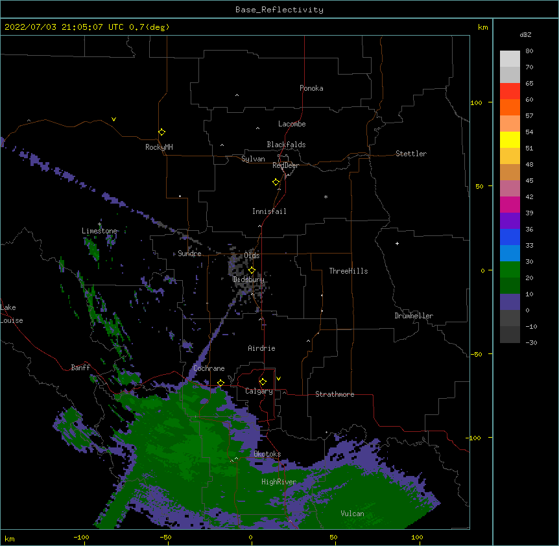Click the yellow station marker near RockyMH
Viewport: 559px width, 546px height.
click(162, 132)
